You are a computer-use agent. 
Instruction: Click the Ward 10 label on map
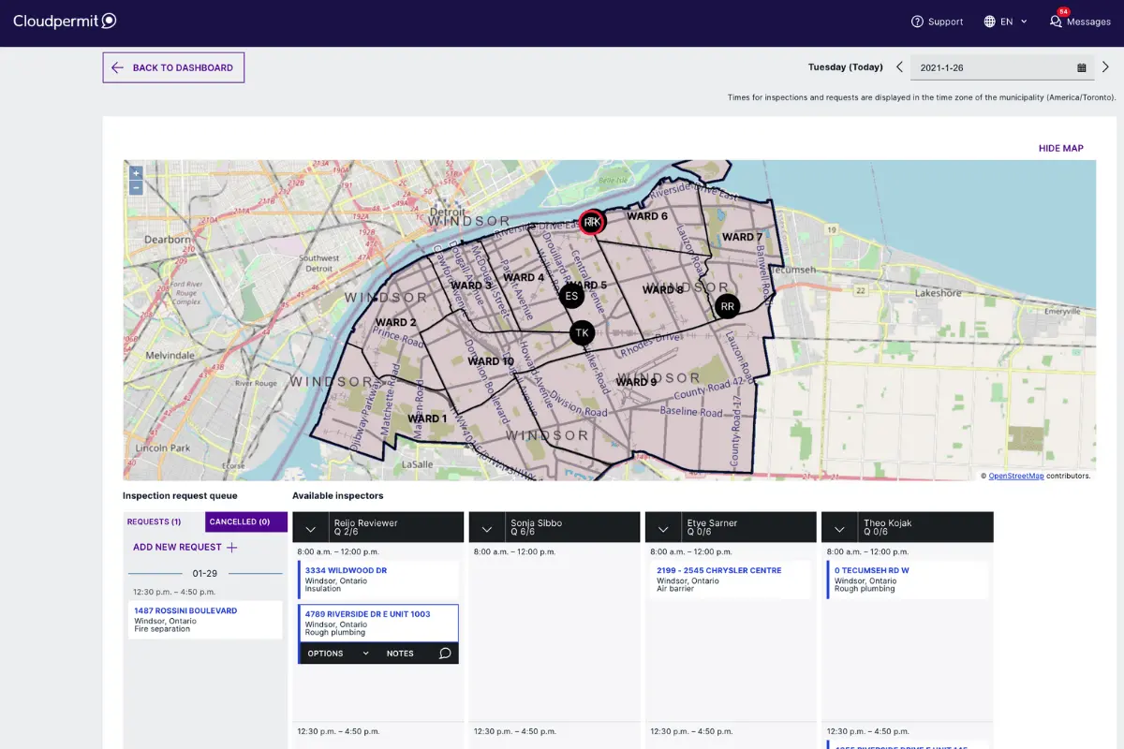(x=491, y=360)
